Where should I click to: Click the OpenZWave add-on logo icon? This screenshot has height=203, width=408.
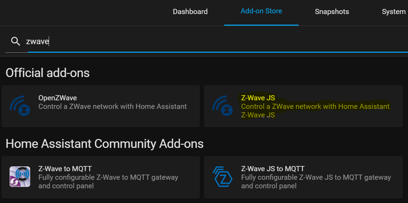click(20, 106)
